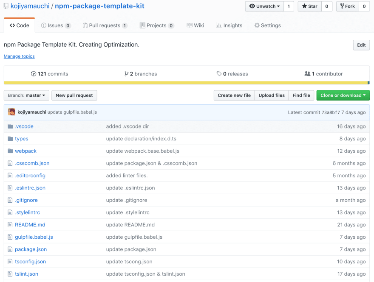Click the .csscomb.json file icon
Image resolution: width=374 pixels, height=282 pixels.
pyautogui.click(x=10, y=163)
